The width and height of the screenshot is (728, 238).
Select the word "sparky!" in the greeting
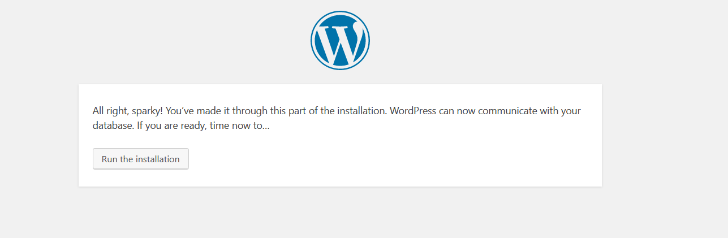(x=148, y=111)
